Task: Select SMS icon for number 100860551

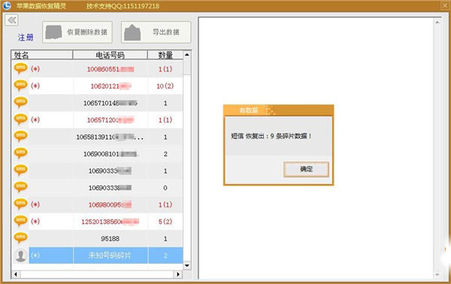Action: coord(21,68)
